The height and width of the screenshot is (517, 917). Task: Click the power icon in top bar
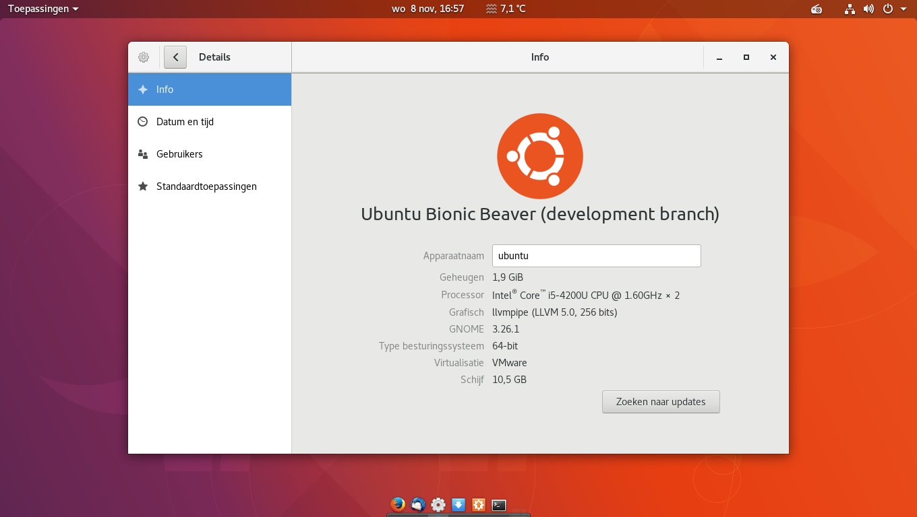click(x=888, y=9)
